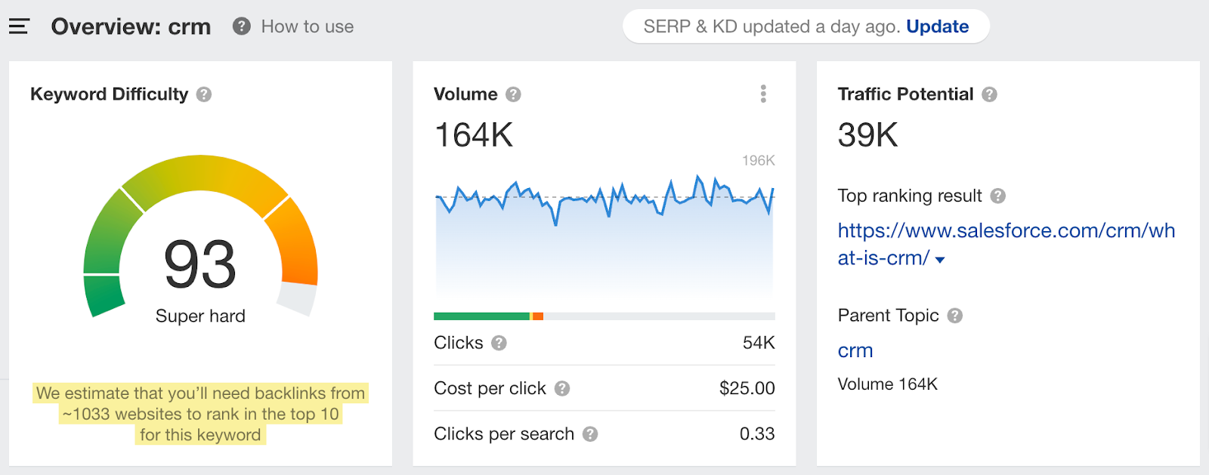
Task: Click the Volume info question mark
Action: click(513, 94)
